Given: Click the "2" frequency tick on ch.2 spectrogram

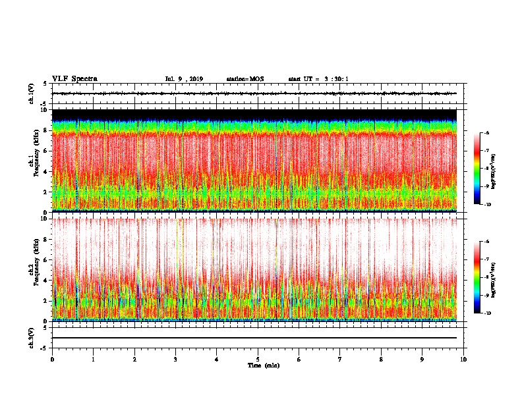Looking at the screenshot, I should tap(45, 301).
